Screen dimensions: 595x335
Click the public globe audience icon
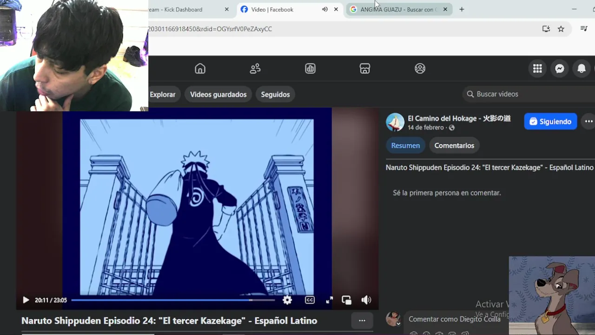click(x=451, y=127)
